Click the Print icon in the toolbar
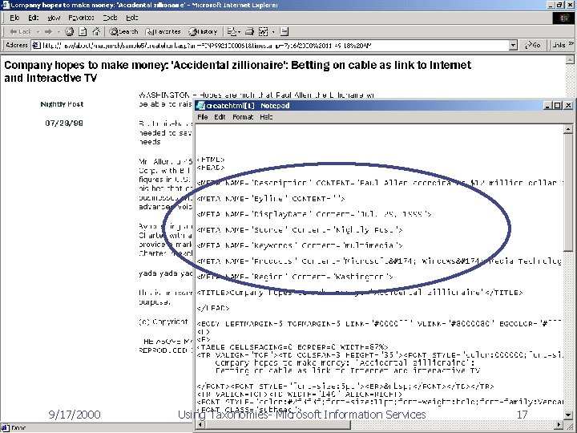Viewport: 577px width, 433px height. (249, 31)
